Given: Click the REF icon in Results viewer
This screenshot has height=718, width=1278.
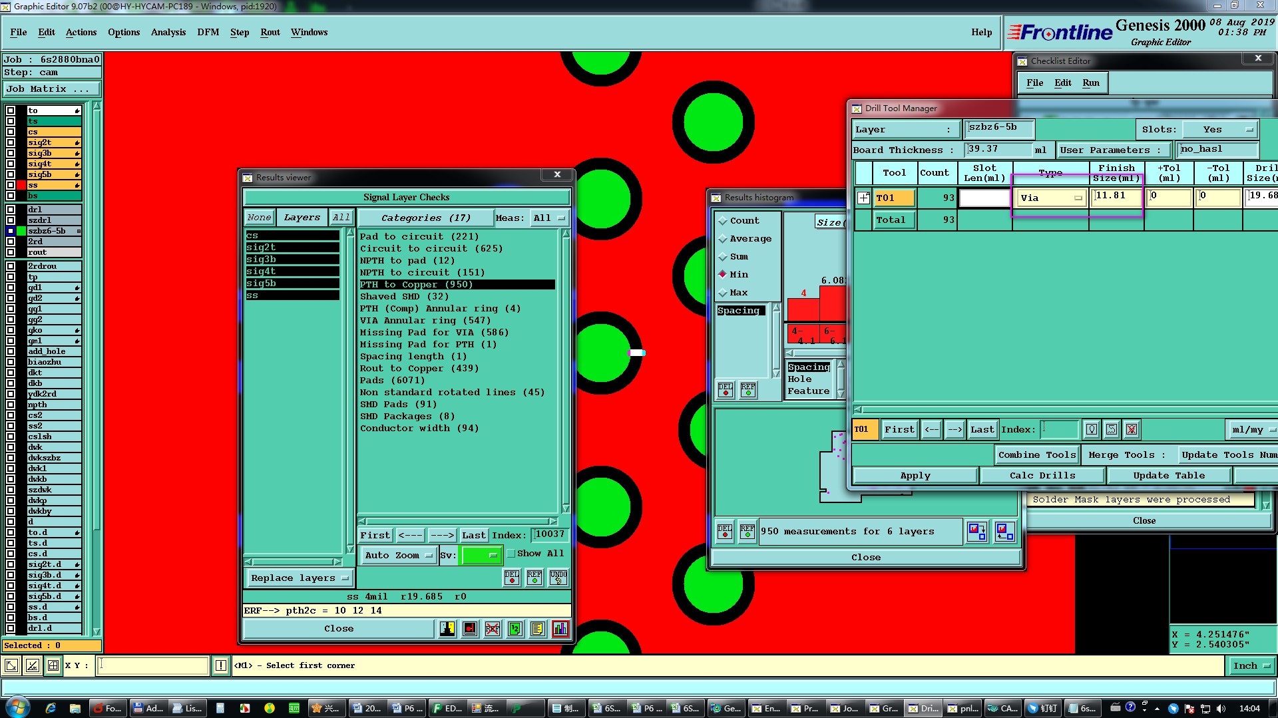Looking at the screenshot, I should tap(534, 578).
